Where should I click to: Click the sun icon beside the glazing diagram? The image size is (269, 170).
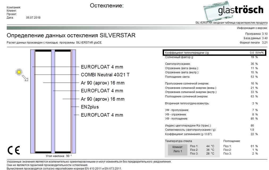[x=19, y=71]
